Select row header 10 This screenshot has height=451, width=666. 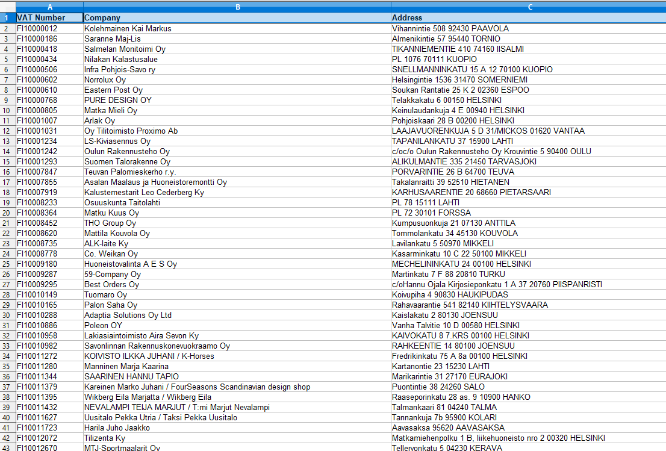(x=8, y=110)
